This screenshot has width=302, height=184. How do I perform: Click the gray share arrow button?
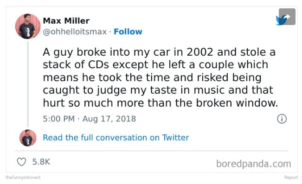287,17
